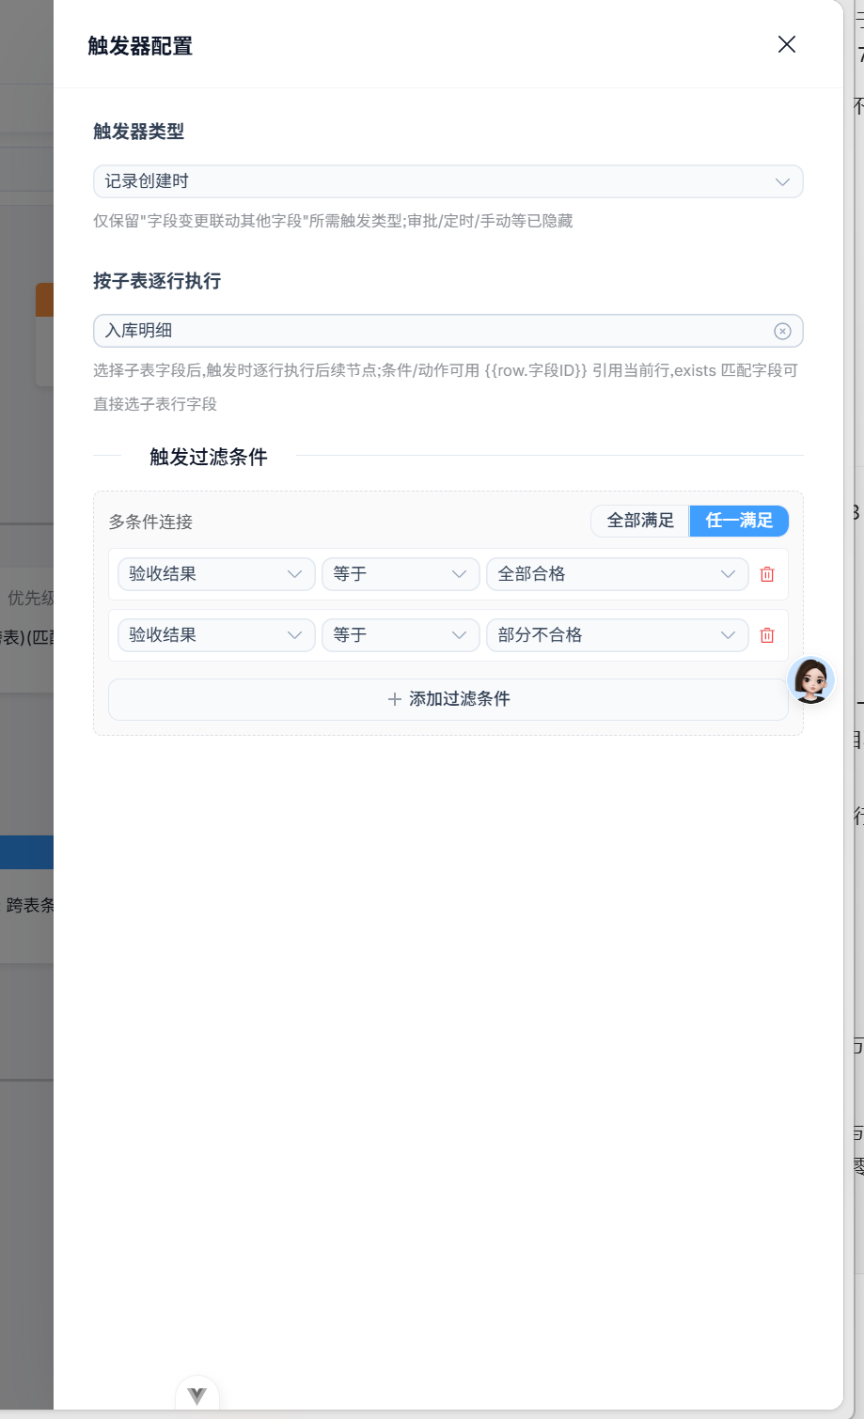Open operator 等于 dropdown in 全部合格 row
This screenshot has height=1419, width=864.
point(401,574)
